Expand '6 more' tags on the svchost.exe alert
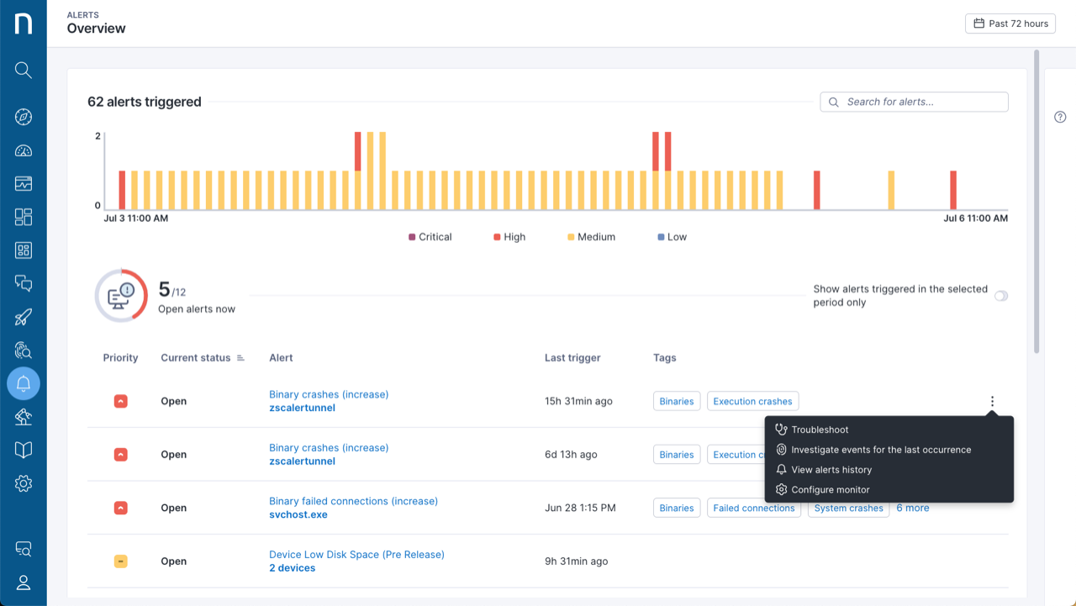The image size is (1076, 606). tap(913, 508)
